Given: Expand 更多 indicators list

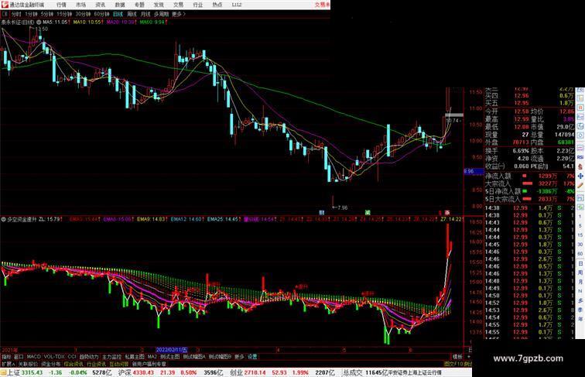Looking at the screenshot, I should click(239, 357).
